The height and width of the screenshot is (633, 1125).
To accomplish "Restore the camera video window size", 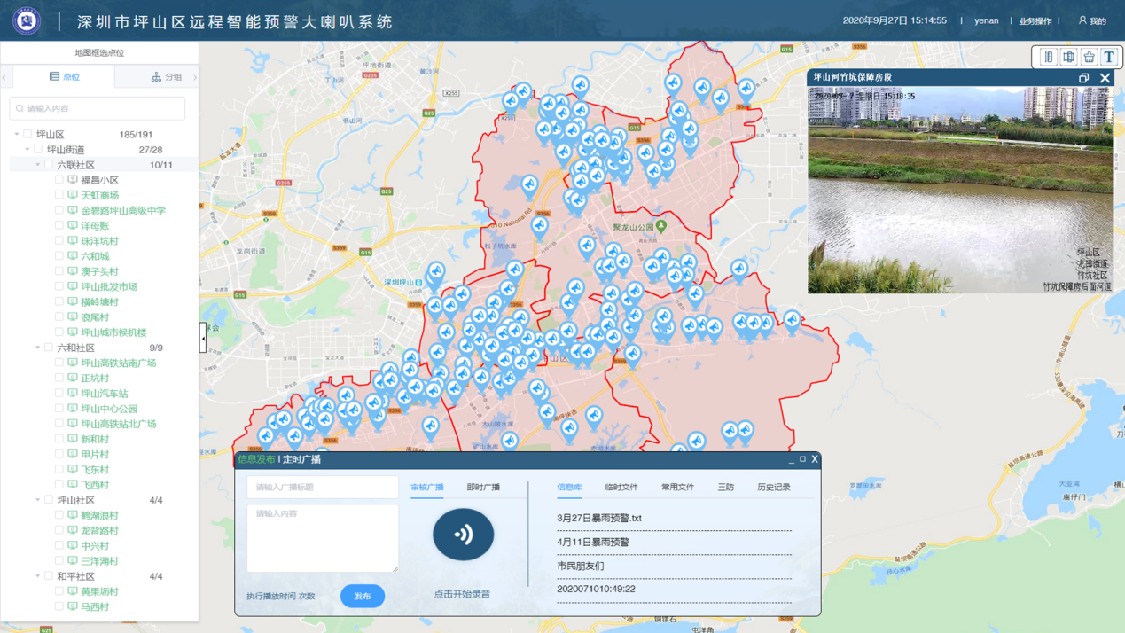I will click(1083, 78).
